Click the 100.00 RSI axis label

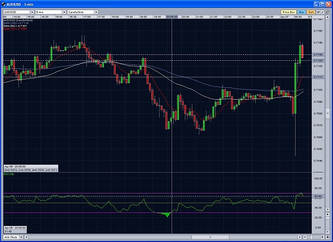(x=318, y=179)
